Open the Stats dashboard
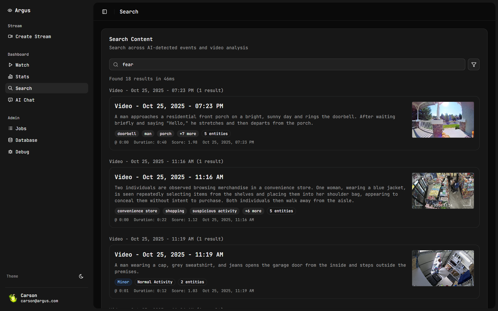The width and height of the screenshot is (498, 311). coord(22,77)
